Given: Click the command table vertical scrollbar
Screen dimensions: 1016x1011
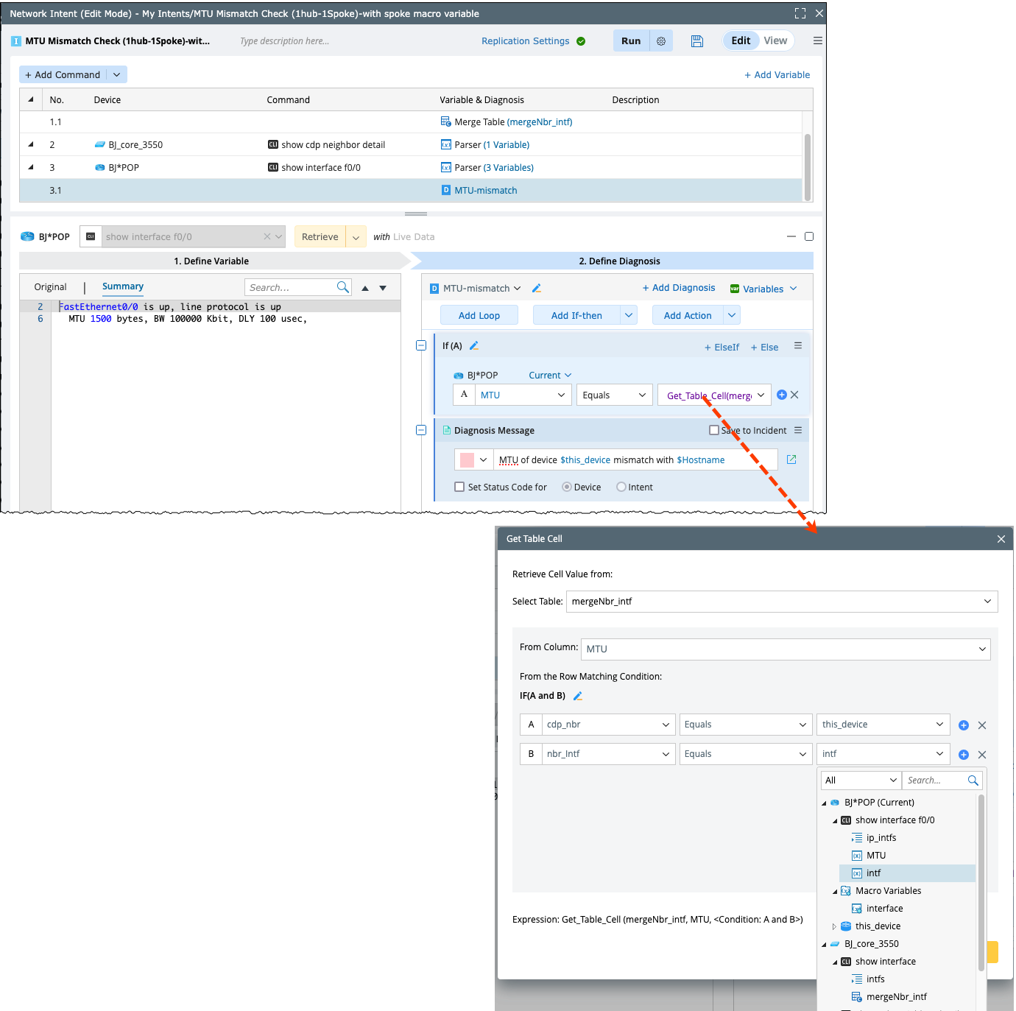Looking at the screenshot, I should click(808, 167).
